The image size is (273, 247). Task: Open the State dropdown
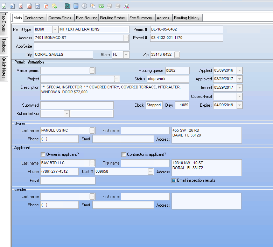click(126, 55)
